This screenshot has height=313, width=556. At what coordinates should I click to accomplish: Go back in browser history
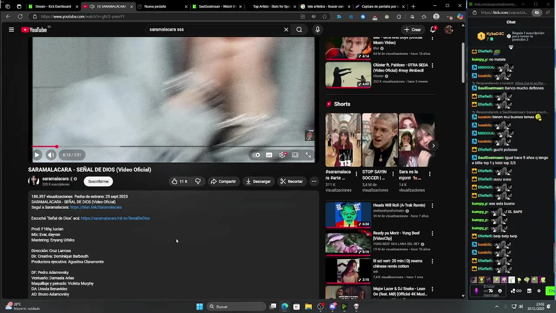8,17
